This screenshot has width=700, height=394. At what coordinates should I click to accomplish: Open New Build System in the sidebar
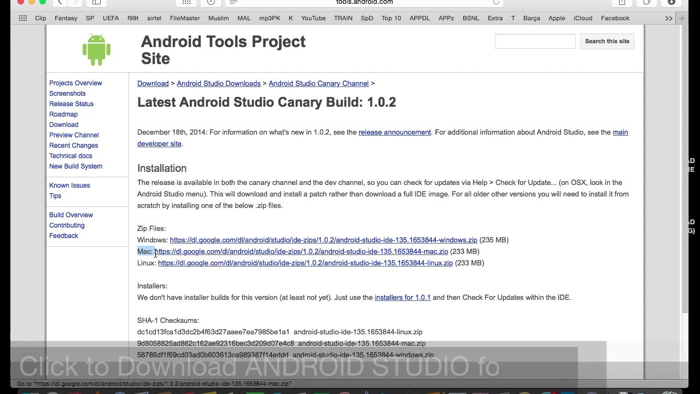click(75, 166)
